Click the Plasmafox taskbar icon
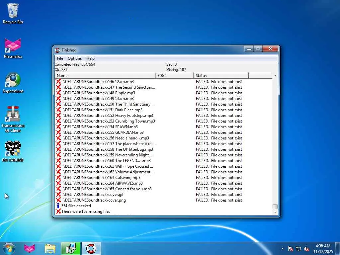Image resolution: width=340 pixels, height=255 pixels. tap(30, 248)
